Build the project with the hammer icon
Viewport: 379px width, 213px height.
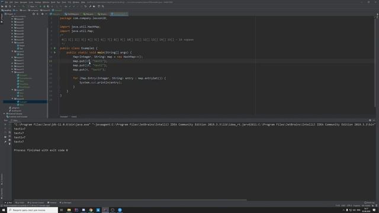pos(24,7)
